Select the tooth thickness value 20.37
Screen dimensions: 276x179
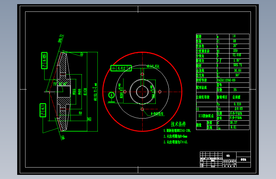[234, 123]
